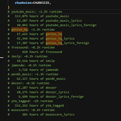Click the ytm_tagged runtime comment

pyautogui.click(x=30, y=101)
